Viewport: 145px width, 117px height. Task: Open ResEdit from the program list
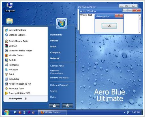click(x=10, y=60)
